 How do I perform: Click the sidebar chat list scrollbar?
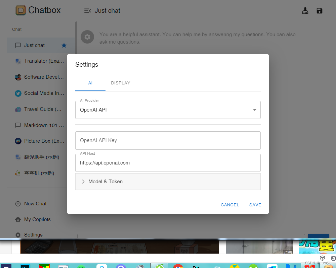click(x=76, y=39)
